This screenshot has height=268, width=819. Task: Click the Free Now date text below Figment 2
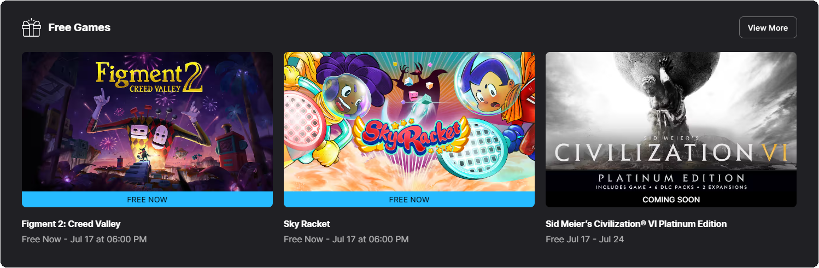pos(84,239)
